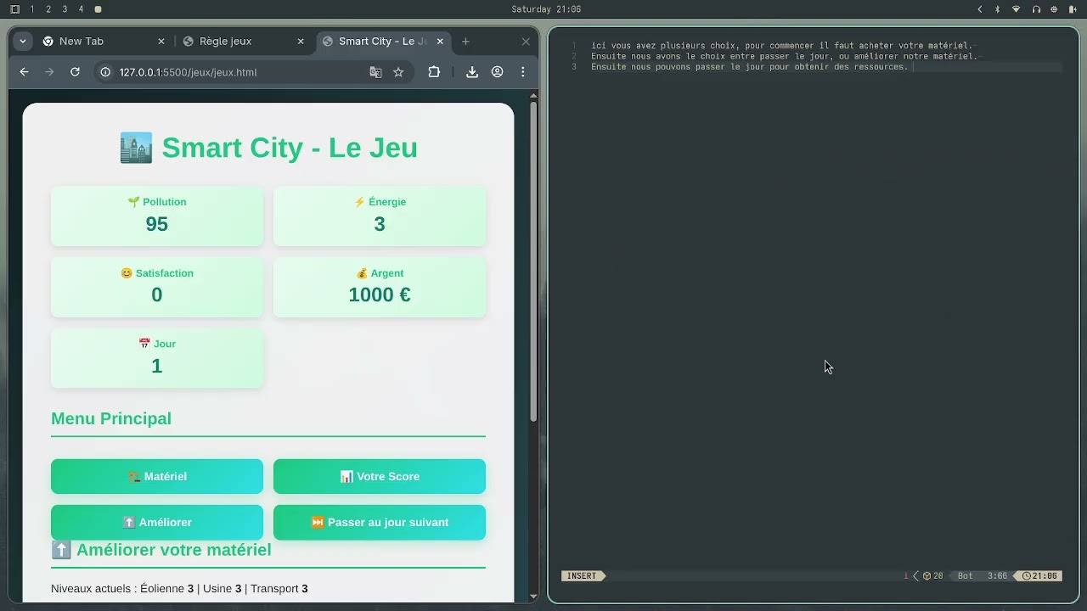View site information icon in address bar

[x=105, y=72]
